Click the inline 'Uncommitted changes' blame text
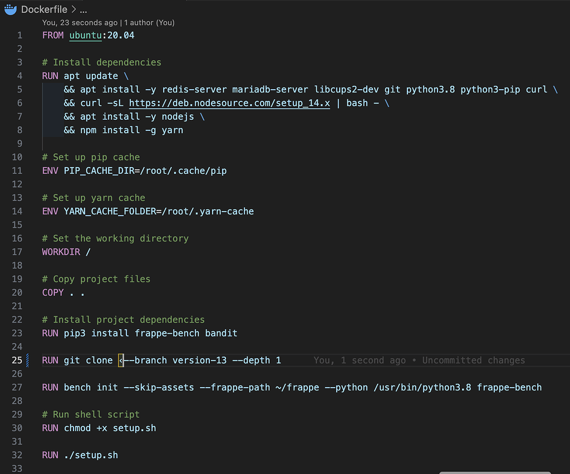 pyautogui.click(x=473, y=360)
